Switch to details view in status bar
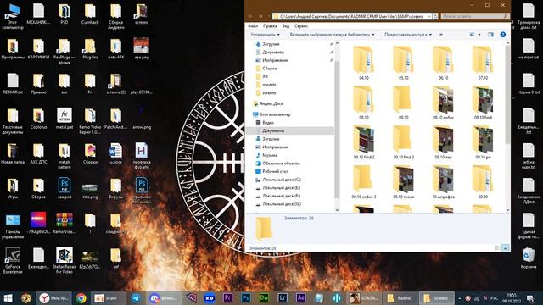The image size is (543, 305). point(498,248)
